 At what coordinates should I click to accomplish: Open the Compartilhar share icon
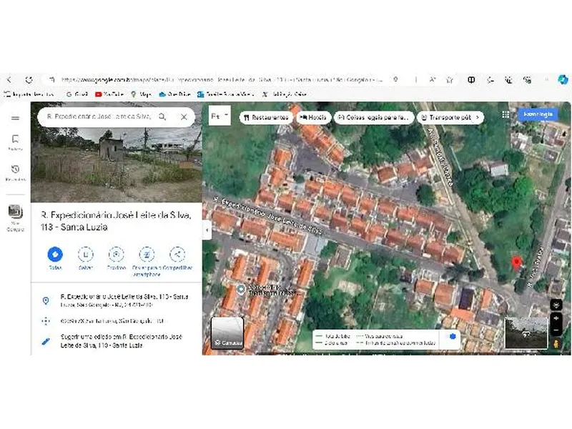click(x=176, y=255)
